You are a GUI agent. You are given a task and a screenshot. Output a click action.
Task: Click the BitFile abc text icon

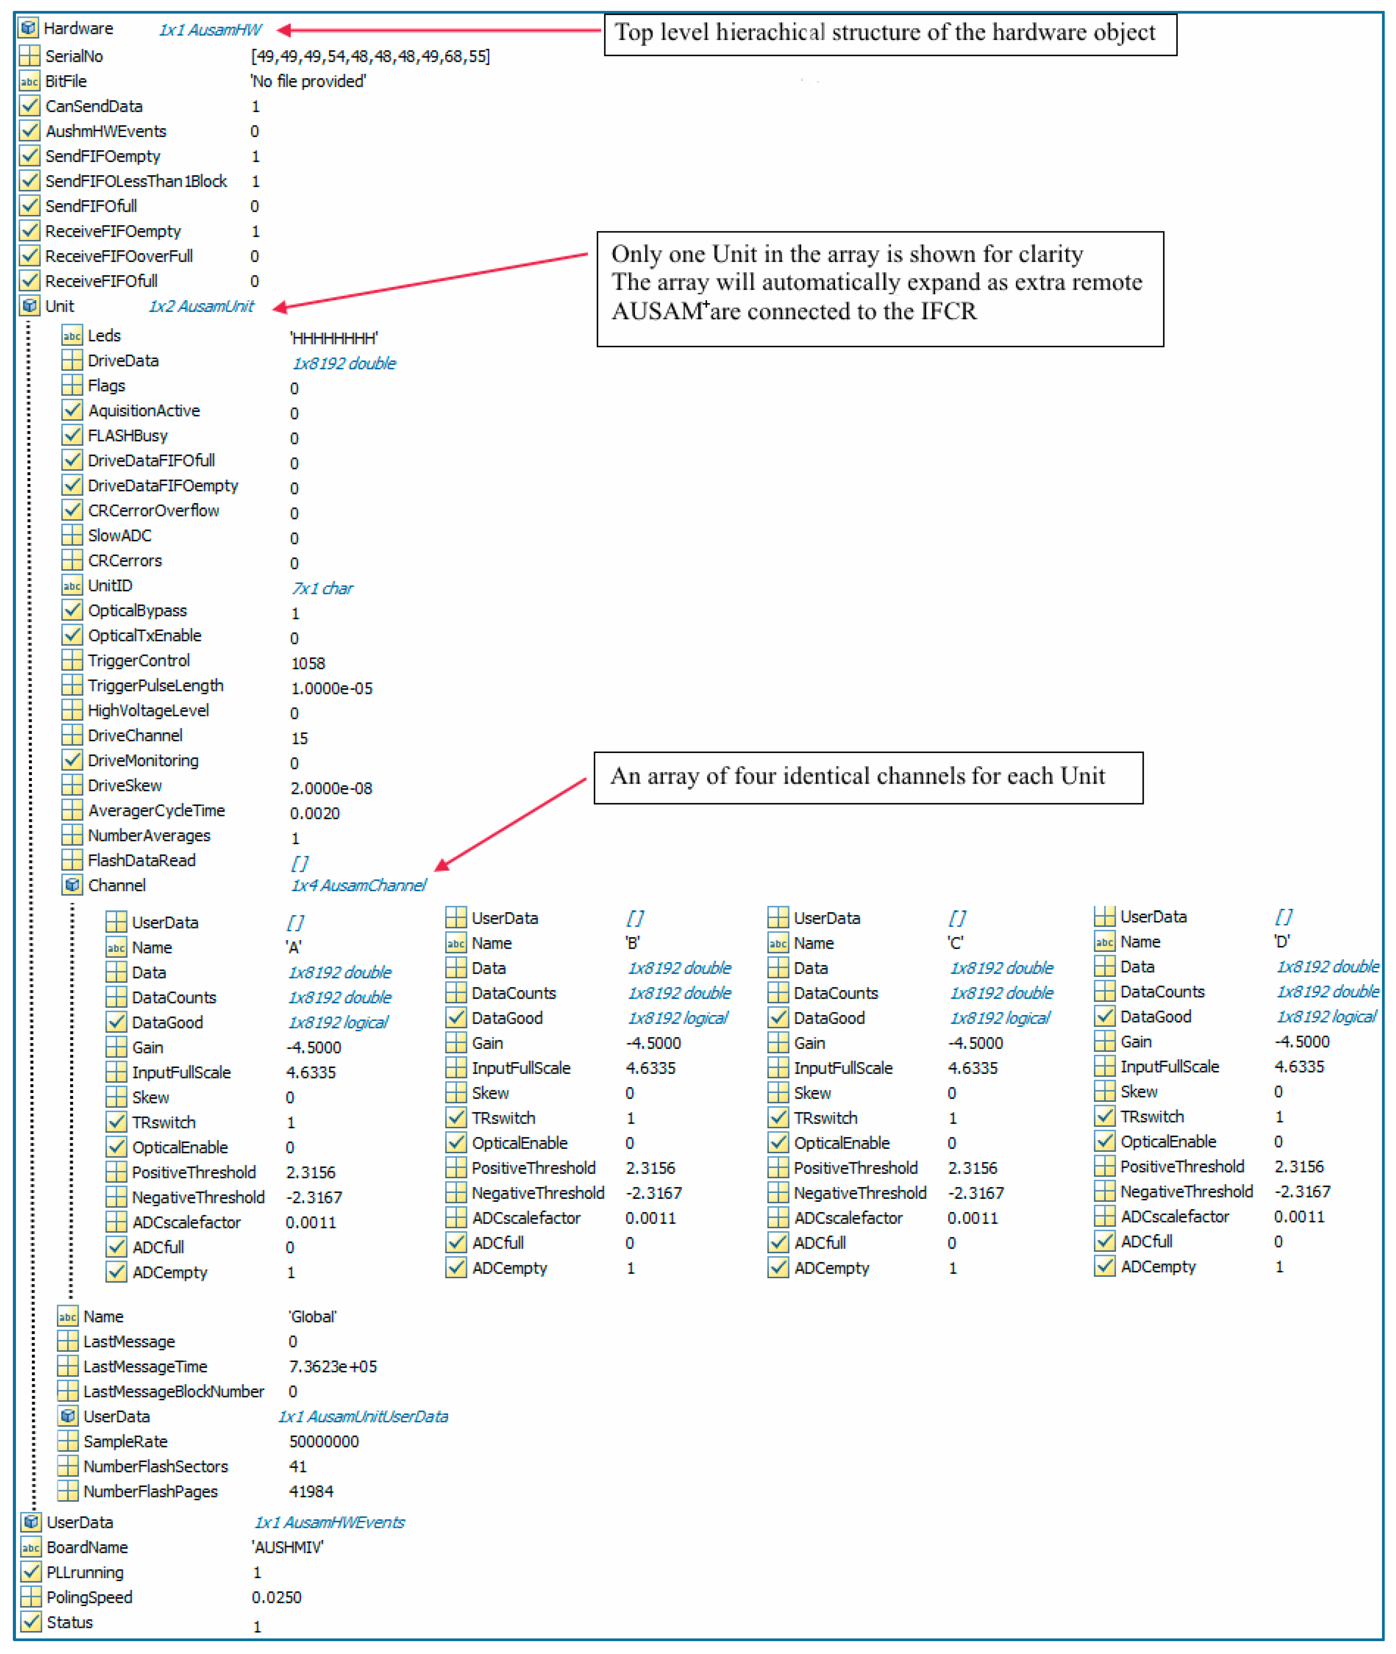click(x=29, y=81)
